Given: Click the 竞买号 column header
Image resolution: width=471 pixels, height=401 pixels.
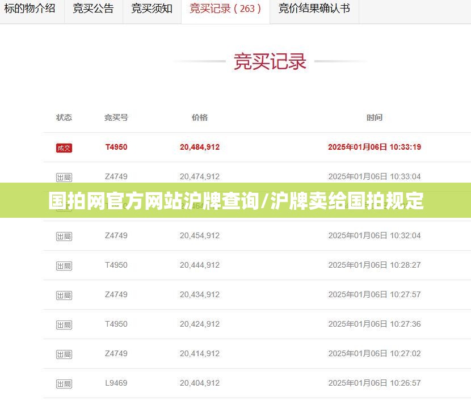Looking at the screenshot, I should pos(116,117).
